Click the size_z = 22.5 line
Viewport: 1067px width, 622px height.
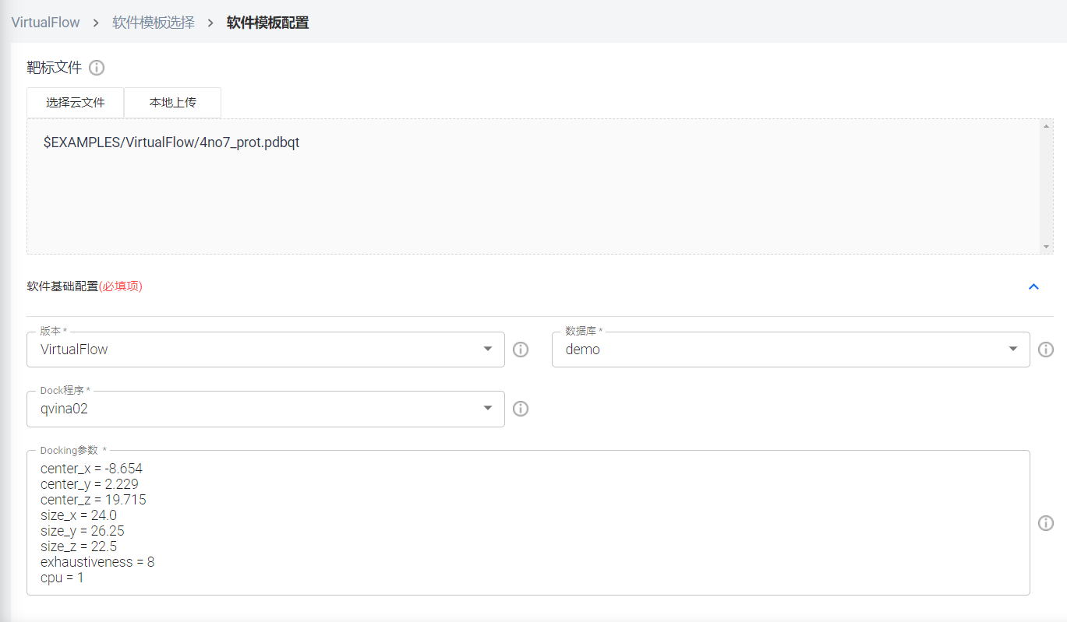coord(79,546)
